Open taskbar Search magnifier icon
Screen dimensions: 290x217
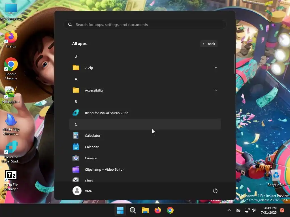[133, 210]
